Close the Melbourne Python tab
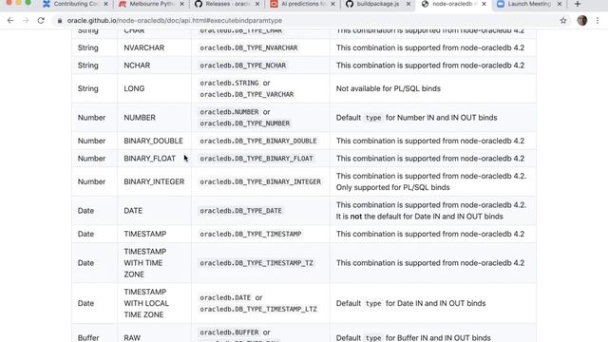 point(181,4)
